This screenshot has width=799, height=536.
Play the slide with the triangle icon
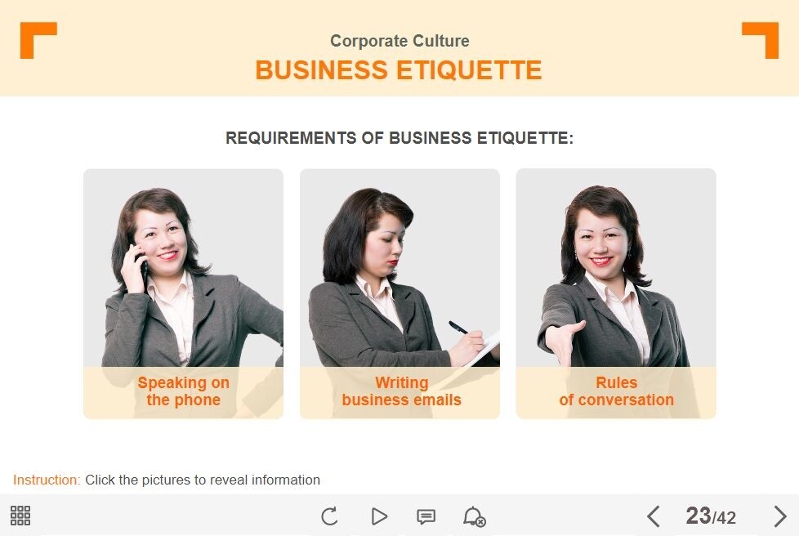point(378,516)
